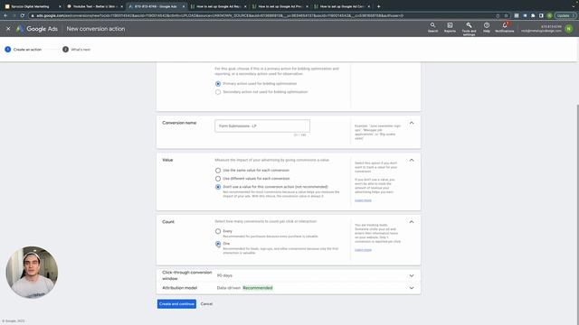Switch to the Google Ad Rep tab

coord(218,6)
